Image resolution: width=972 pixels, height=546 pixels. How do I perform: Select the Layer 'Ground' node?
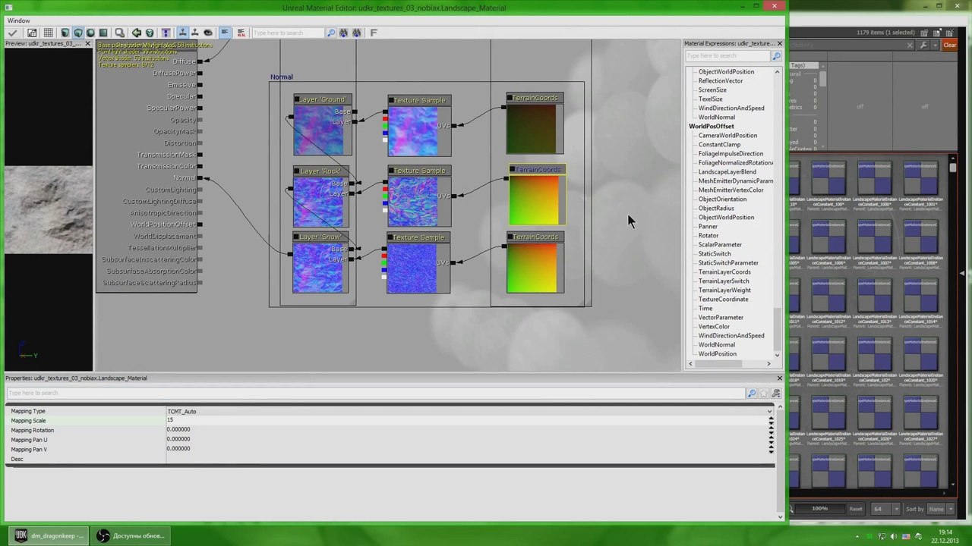coord(322,125)
